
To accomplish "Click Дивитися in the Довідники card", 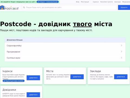I will tap(33, 95).
